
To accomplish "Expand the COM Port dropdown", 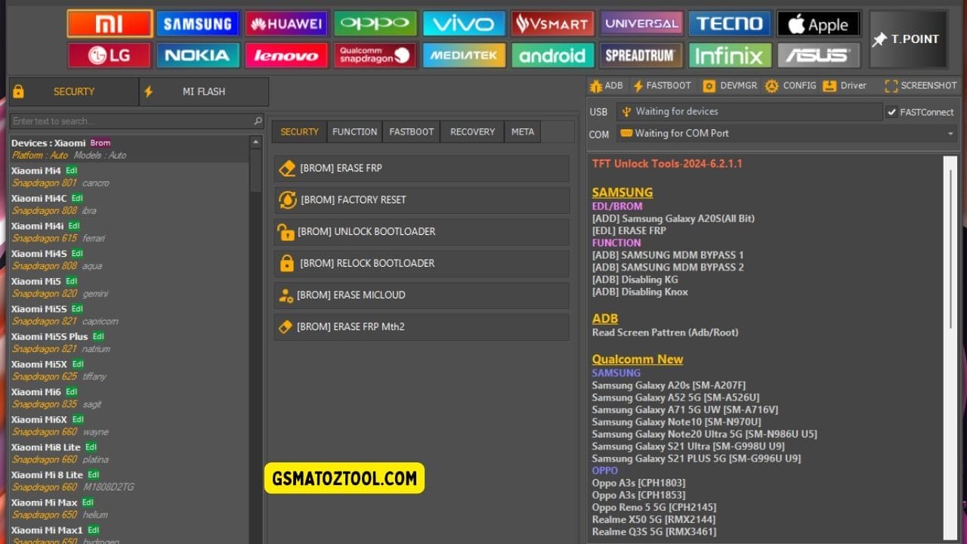I will coord(950,134).
